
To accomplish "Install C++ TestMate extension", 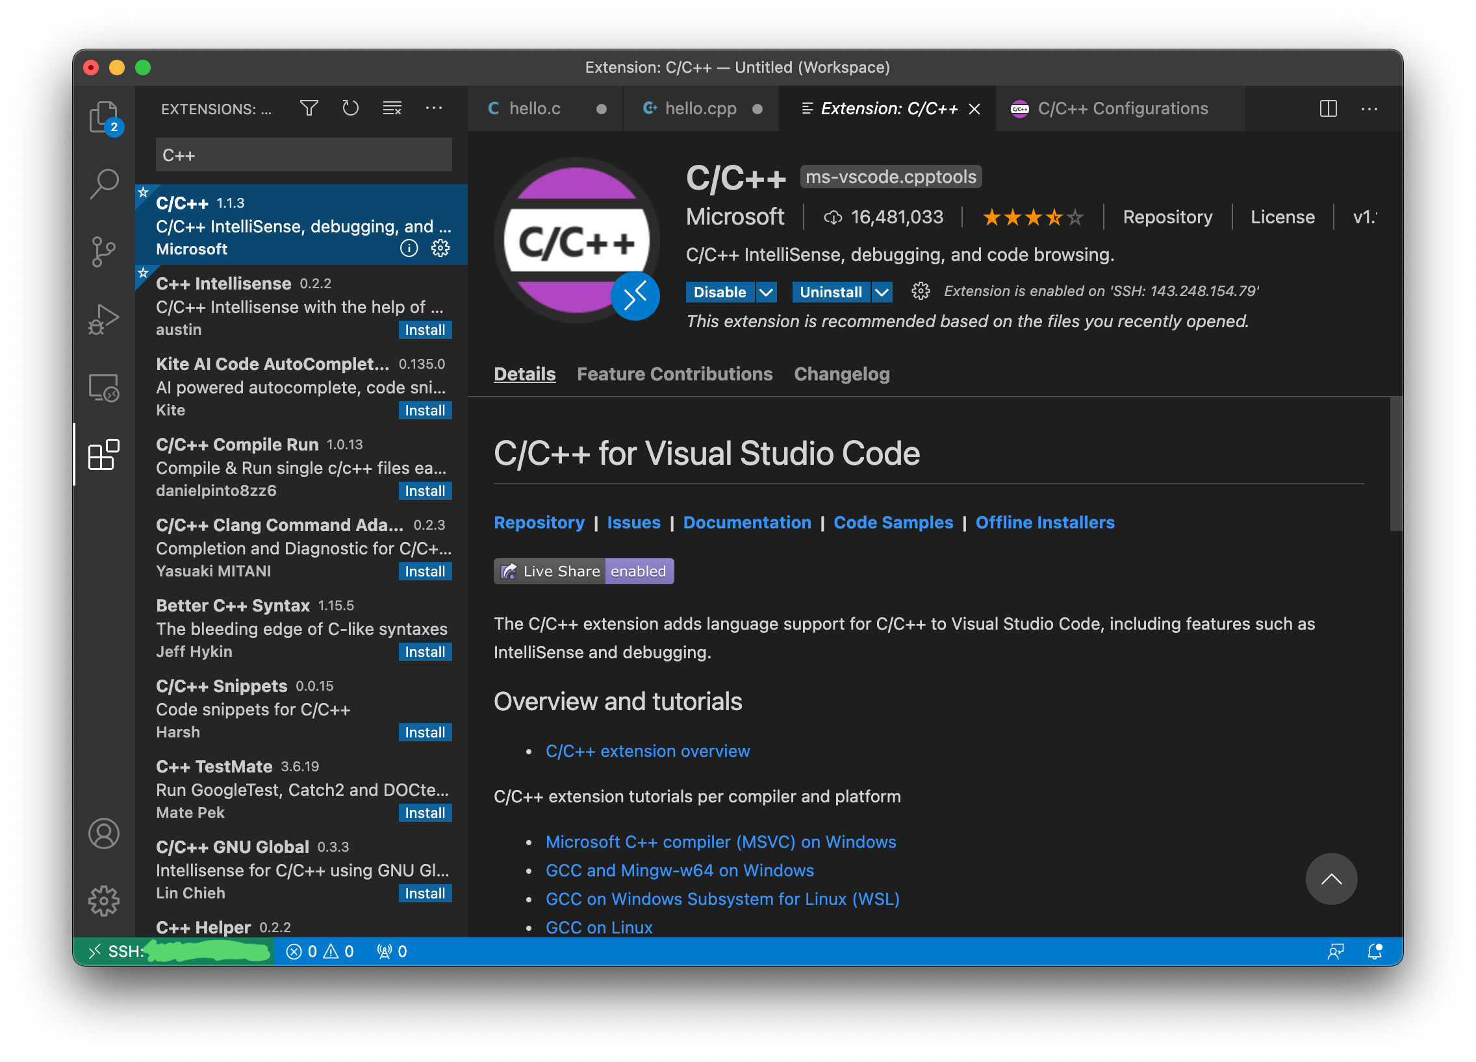I will pyautogui.click(x=425, y=814).
